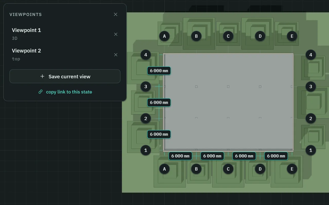Pick left grid bubble 4

[146, 55]
